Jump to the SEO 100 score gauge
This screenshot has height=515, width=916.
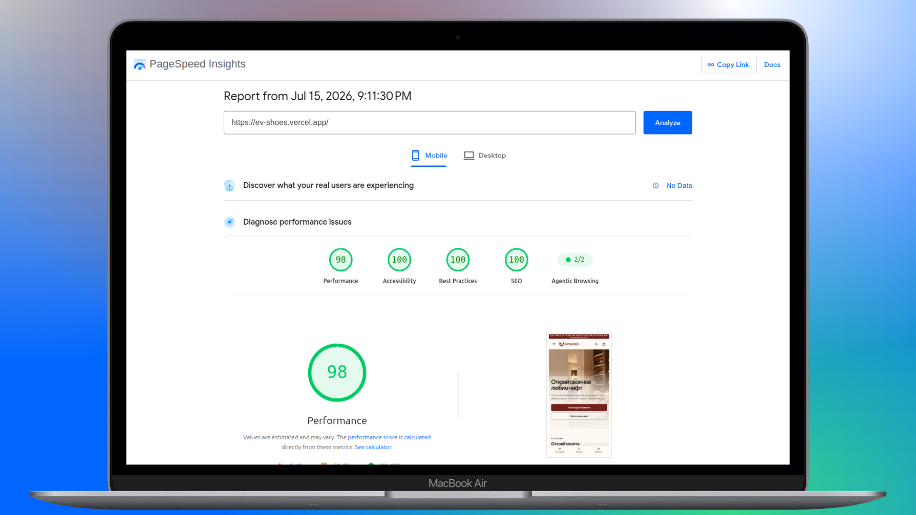516,260
